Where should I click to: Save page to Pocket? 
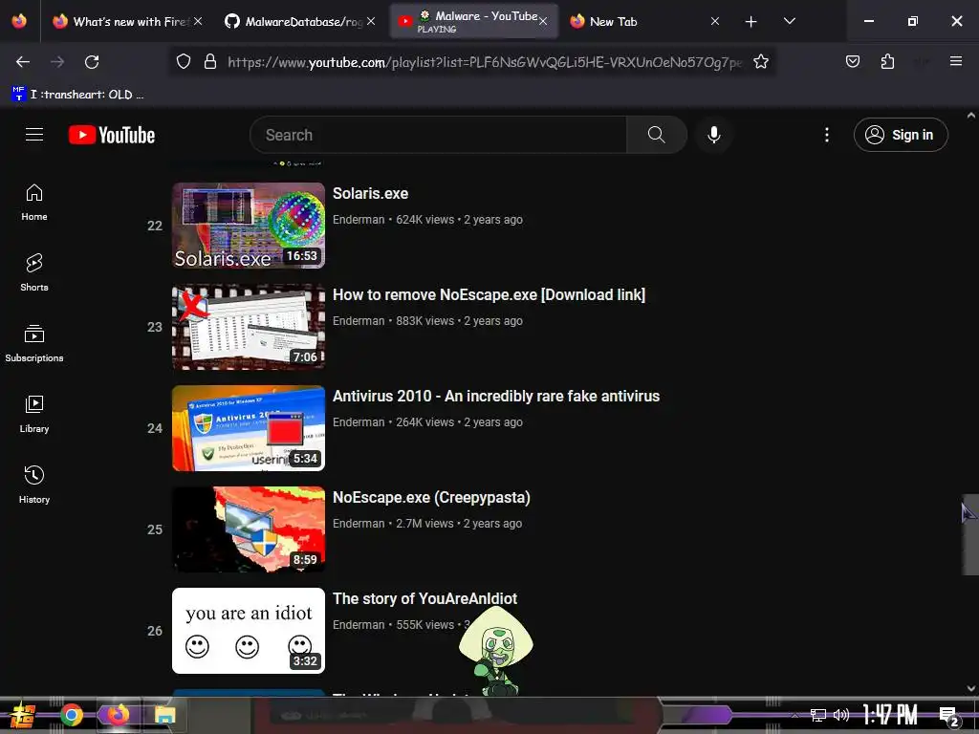tap(852, 61)
